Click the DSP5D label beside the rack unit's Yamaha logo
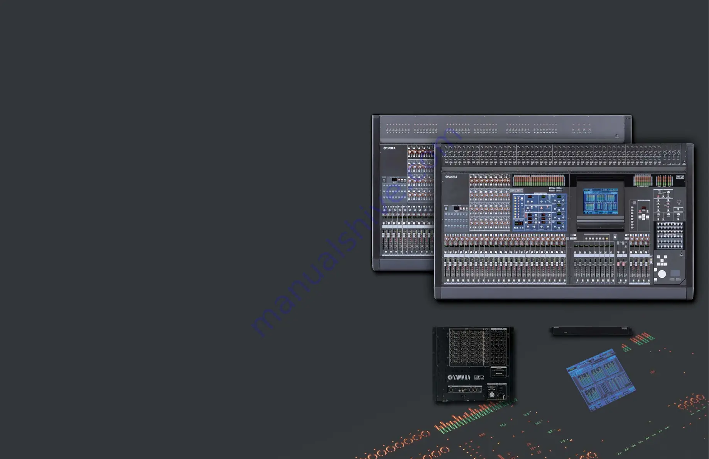Viewport: 709px width, 459px height. click(x=479, y=377)
